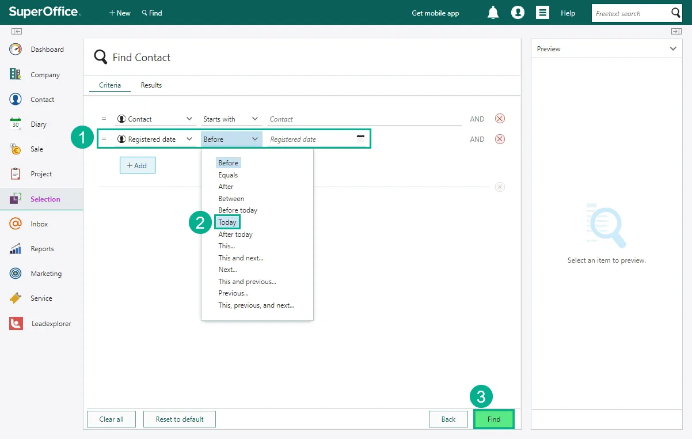Open the Registered date field dropdown
The height and width of the screenshot is (439, 692).
pos(189,139)
